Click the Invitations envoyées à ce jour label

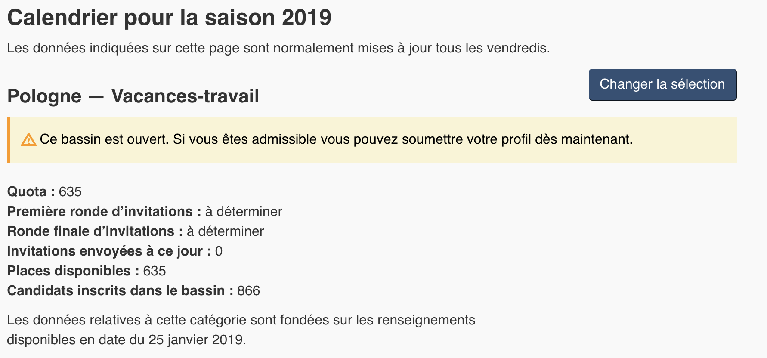pos(109,251)
